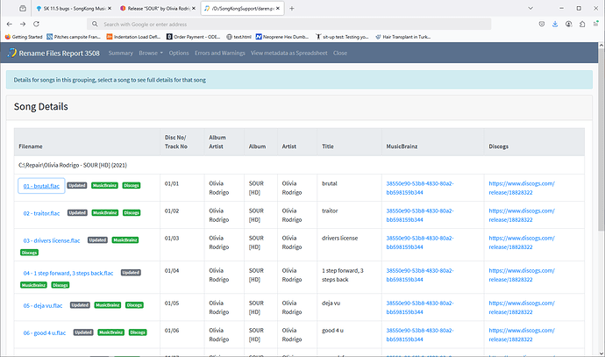Open sit-up test bookmark
The height and width of the screenshot is (357, 605).
pos(342,37)
